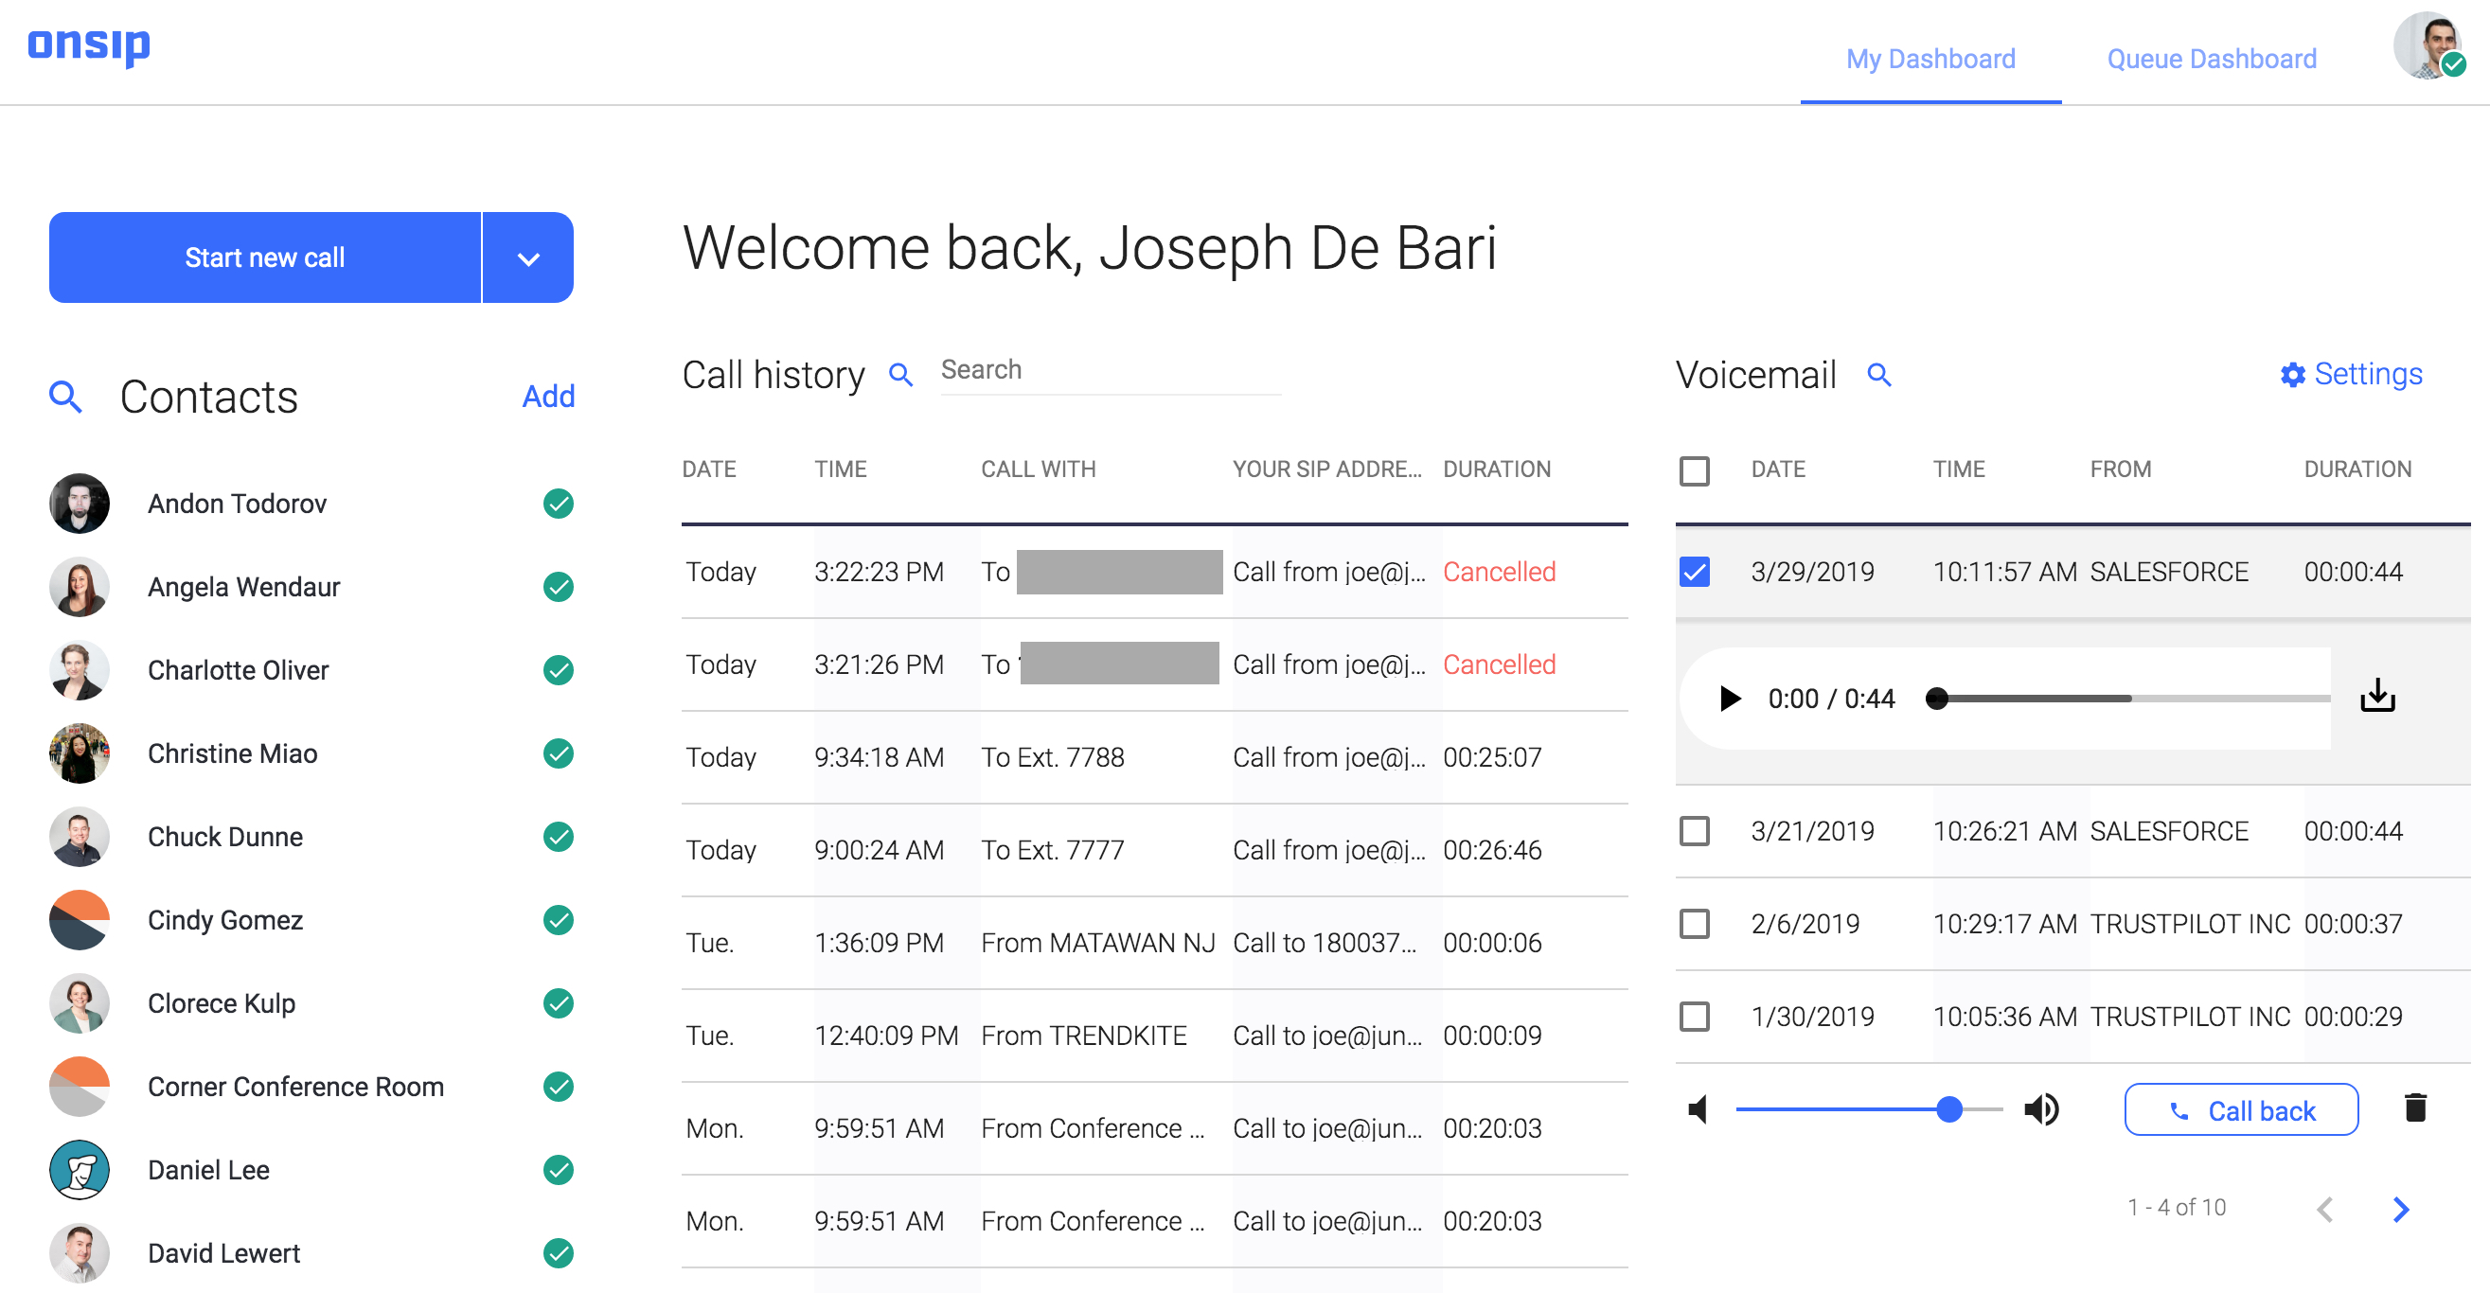Increase the speaker volume icon
Viewport: 2490px width, 1293px height.
(x=2042, y=1109)
